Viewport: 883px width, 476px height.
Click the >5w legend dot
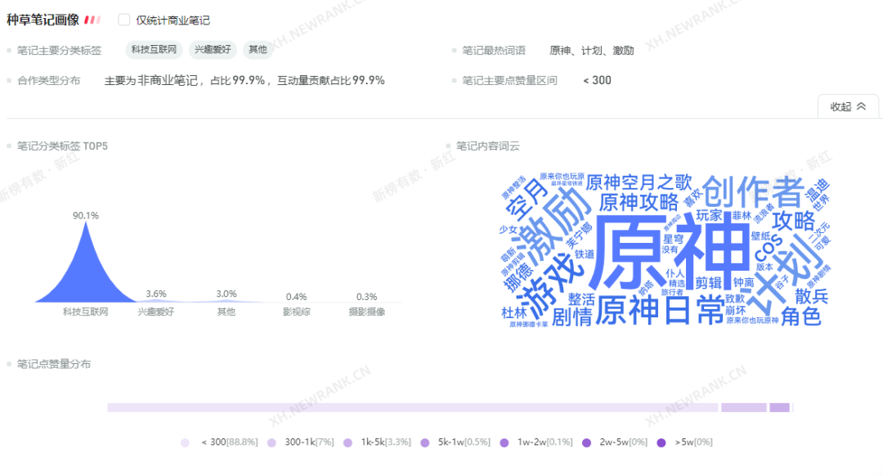click(661, 442)
